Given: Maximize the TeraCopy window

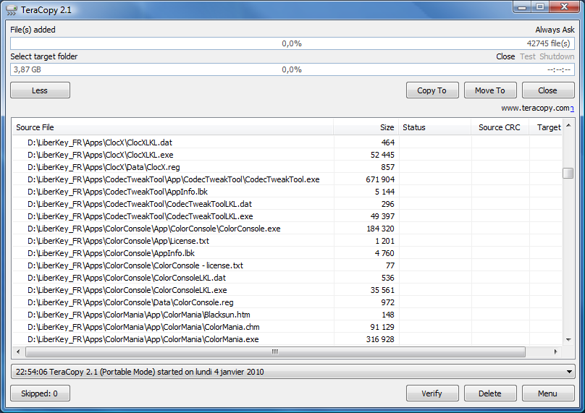Looking at the screenshot, I should point(540,7).
